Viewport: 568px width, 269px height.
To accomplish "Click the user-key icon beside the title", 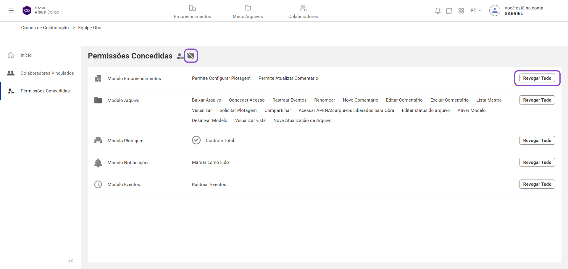I will point(180,56).
